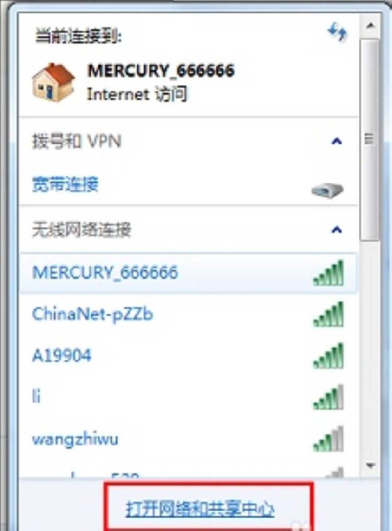Click the vertical scrollbar thumb
392x531 pixels.
click(370, 140)
